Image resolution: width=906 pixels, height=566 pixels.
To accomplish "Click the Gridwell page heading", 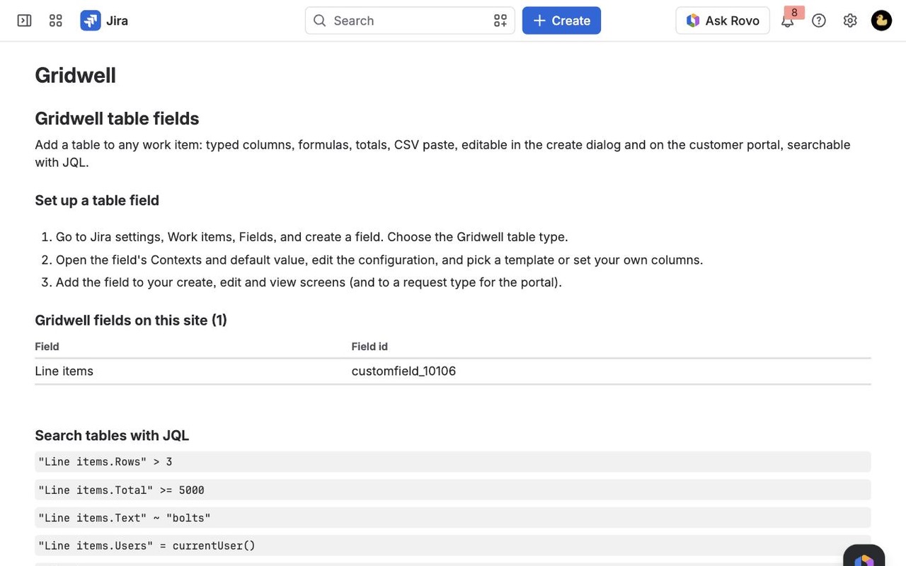I will click(x=75, y=75).
